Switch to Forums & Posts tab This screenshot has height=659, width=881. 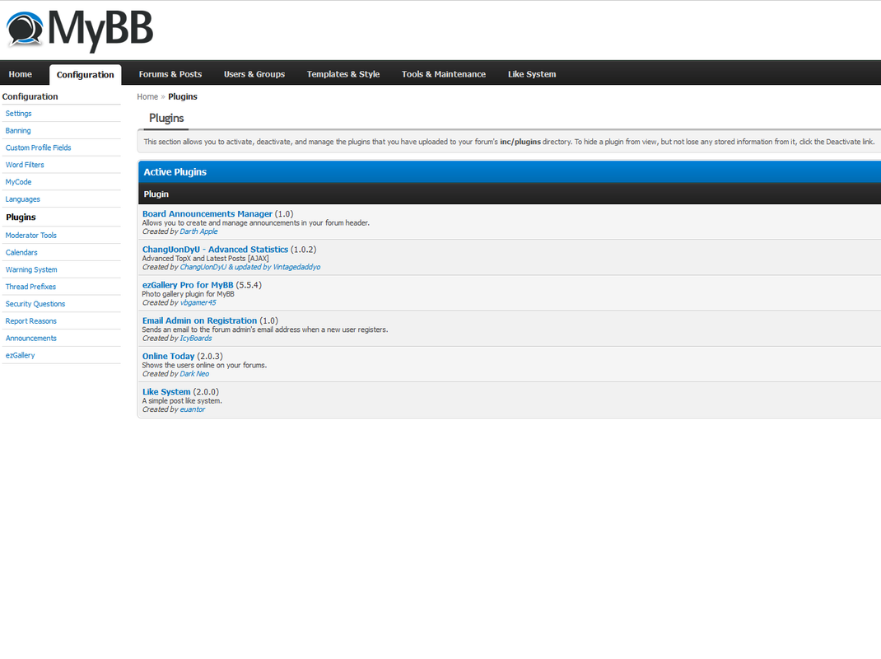(170, 74)
